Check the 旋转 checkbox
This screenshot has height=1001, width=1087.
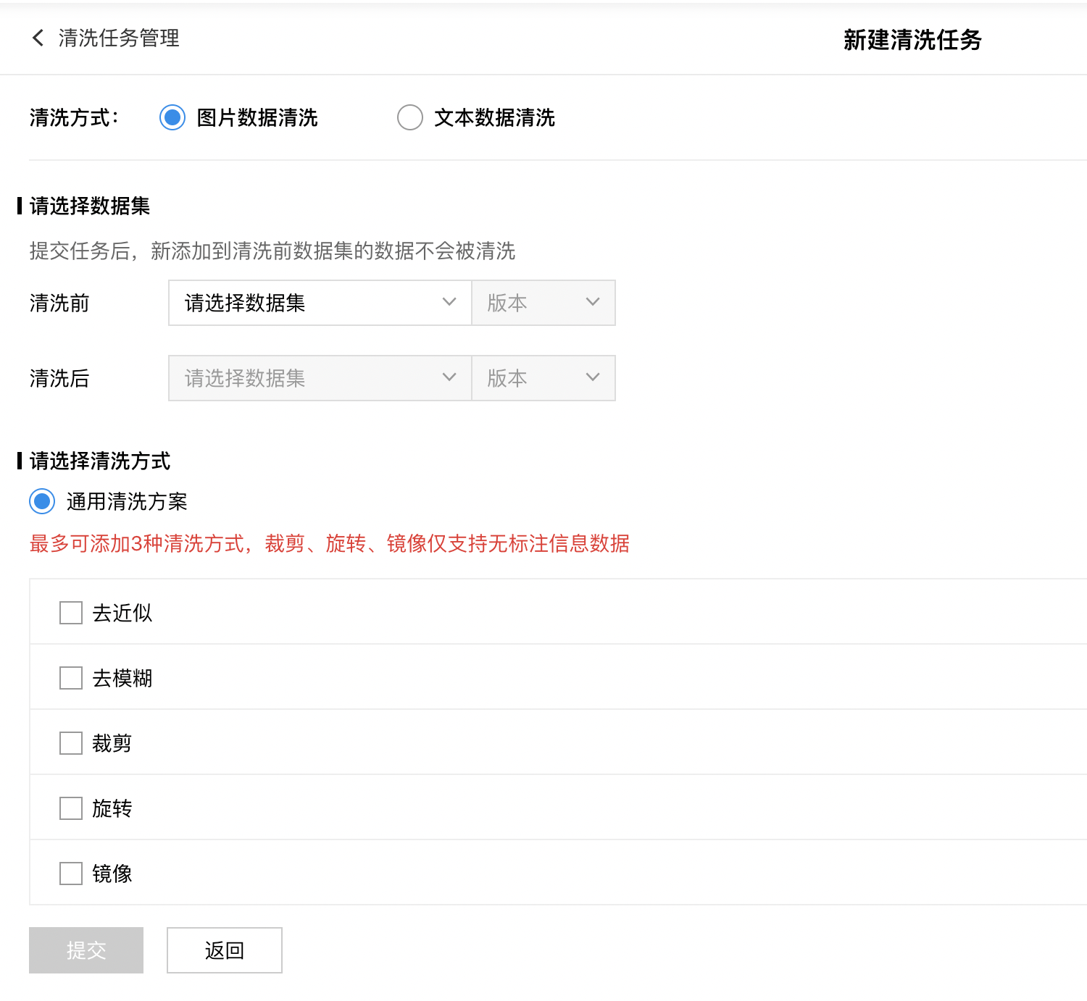coord(71,808)
